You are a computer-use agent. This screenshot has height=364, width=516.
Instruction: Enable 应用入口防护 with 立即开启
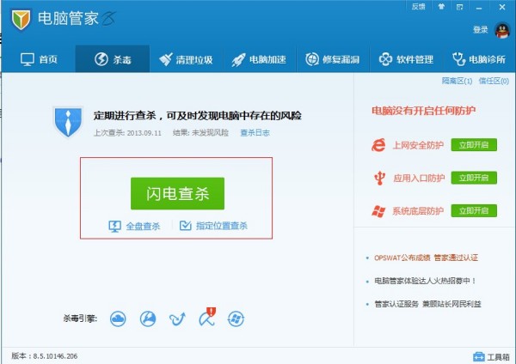[x=474, y=178]
